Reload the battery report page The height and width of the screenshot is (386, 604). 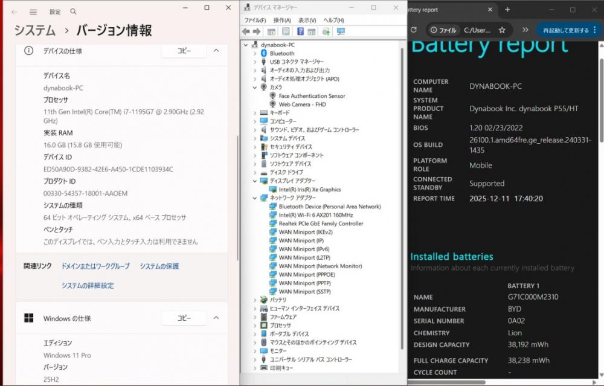tap(414, 30)
